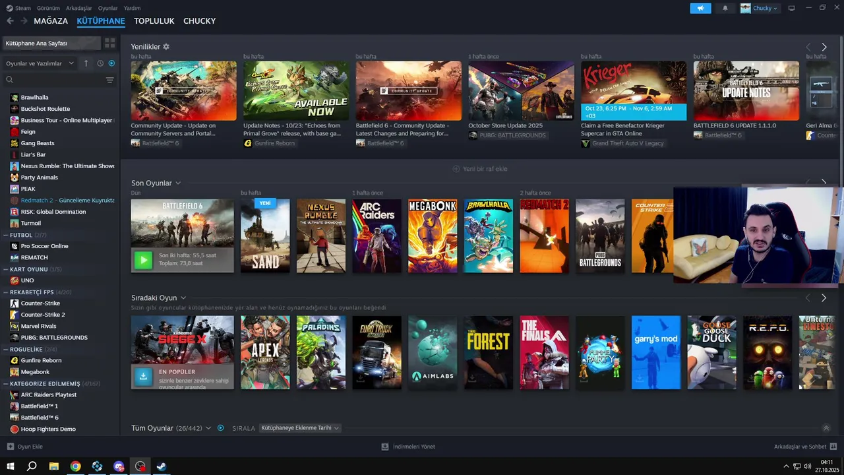Toggle recent activity clock filter
Screen dimensions: 844x475
click(x=100, y=63)
